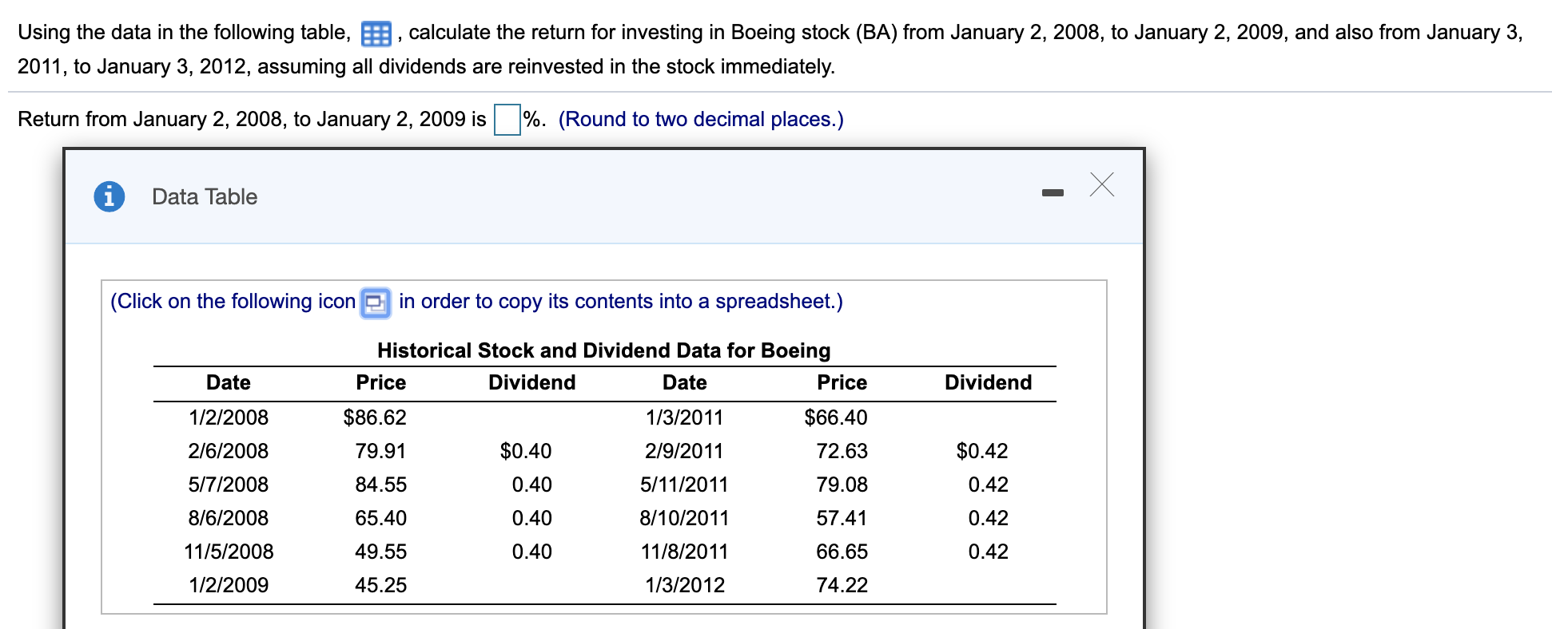Click the copy-to-spreadsheet icon
The image size is (1552, 629).
[x=376, y=303]
